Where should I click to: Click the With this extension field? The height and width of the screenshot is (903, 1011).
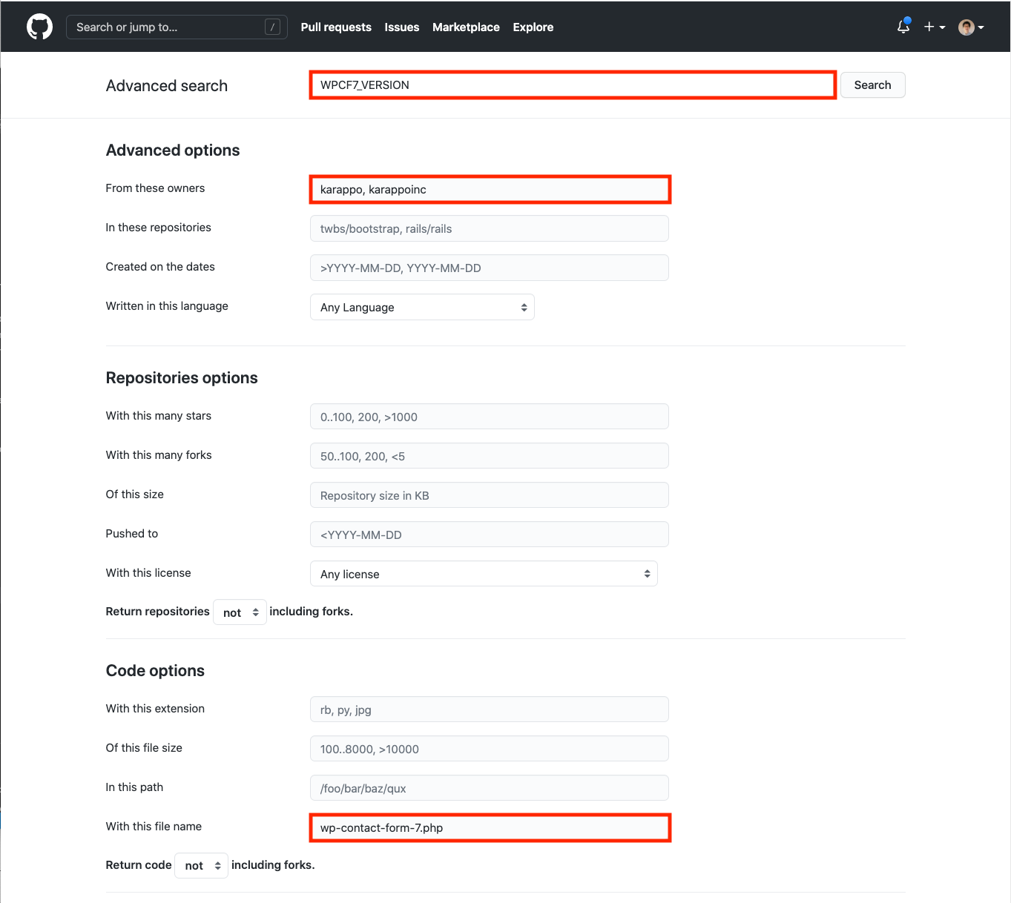point(490,709)
